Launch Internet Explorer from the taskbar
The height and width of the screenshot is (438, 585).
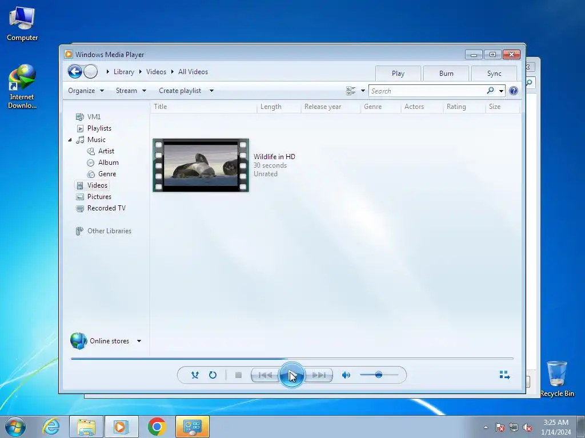[x=51, y=427]
